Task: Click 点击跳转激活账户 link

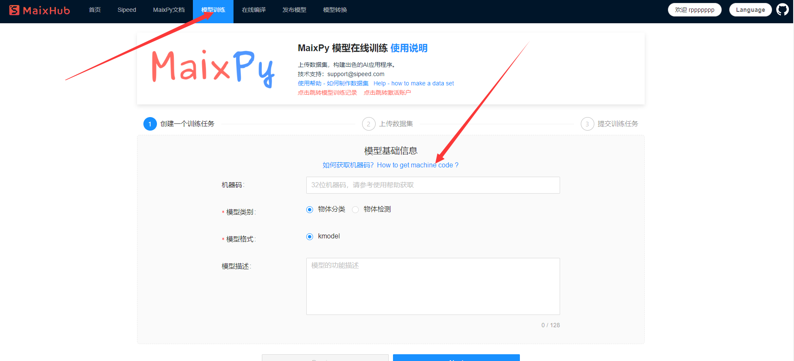Action: [x=387, y=93]
